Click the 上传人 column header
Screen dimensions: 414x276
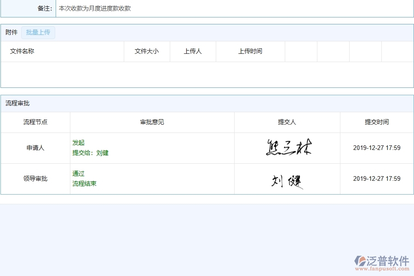193,51
